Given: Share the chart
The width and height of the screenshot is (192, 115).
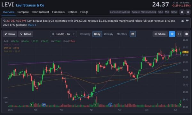Looking at the screenshot, I should (160, 34).
